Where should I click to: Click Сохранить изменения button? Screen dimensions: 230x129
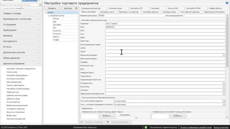(x=92, y=122)
